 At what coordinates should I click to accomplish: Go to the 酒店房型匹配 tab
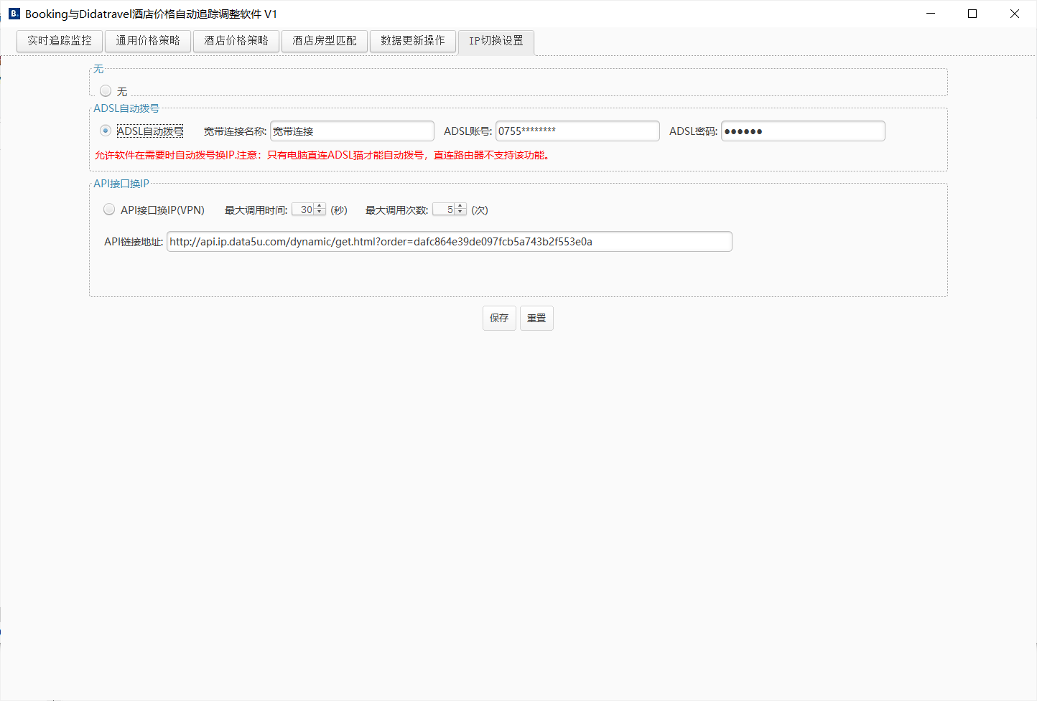[x=325, y=41]
